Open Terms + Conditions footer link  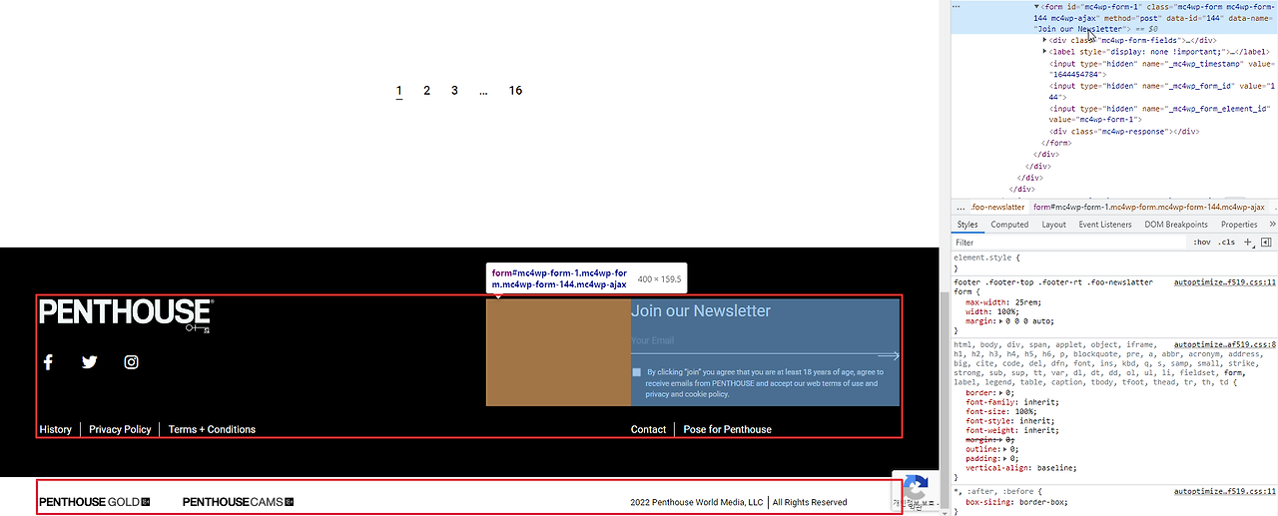click(x=212, y=429)
